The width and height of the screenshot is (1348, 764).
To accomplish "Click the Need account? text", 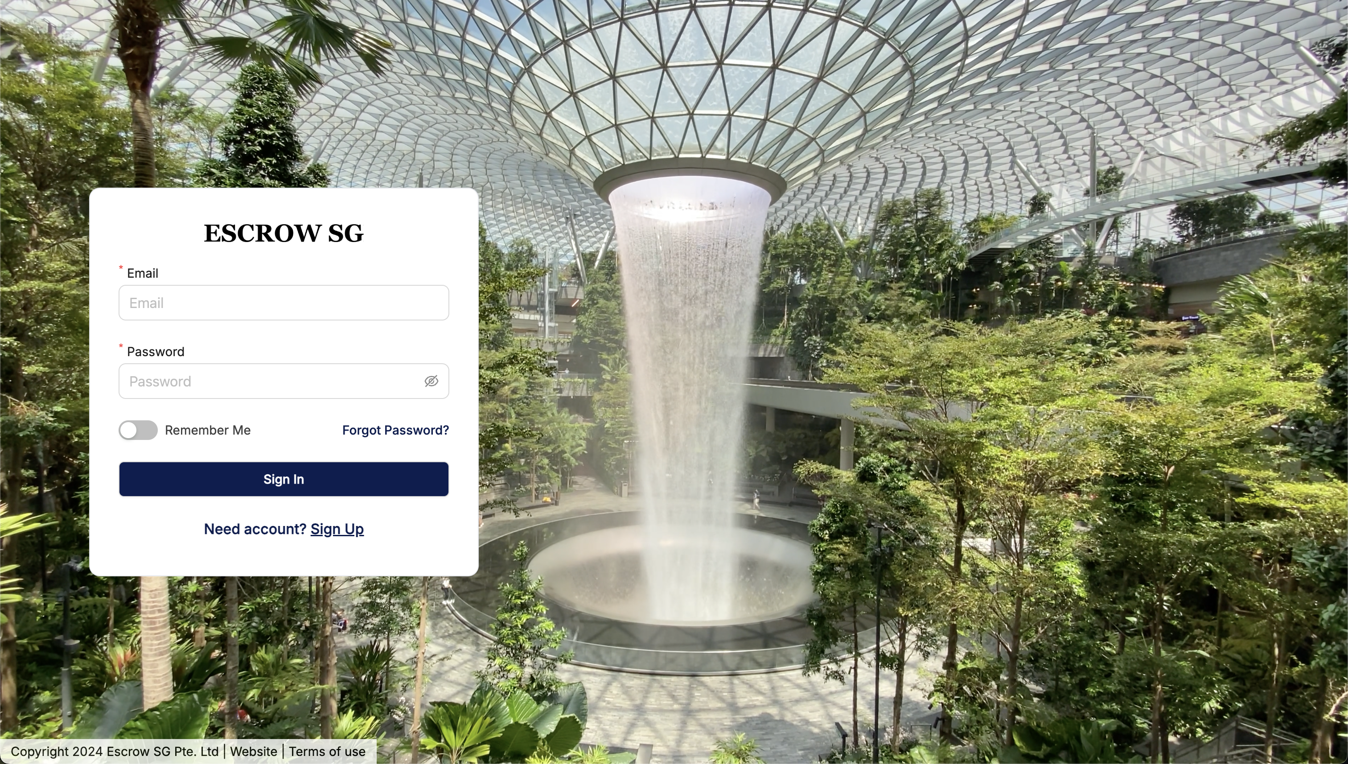I will coord(255,529).
